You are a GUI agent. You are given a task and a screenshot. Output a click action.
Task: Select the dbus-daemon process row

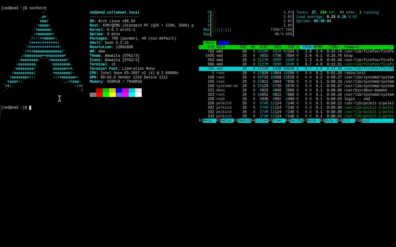[296, 90]
